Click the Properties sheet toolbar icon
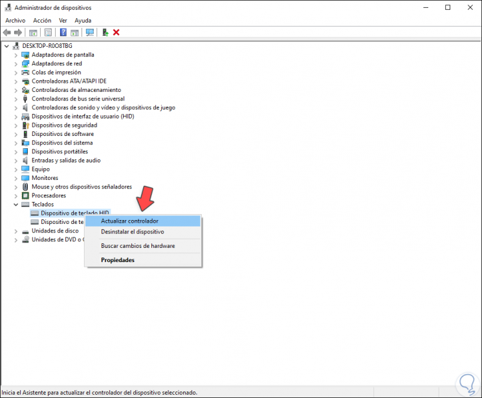Image resolution: width=482 pixels, height=398 pixels. click(48, 32)
